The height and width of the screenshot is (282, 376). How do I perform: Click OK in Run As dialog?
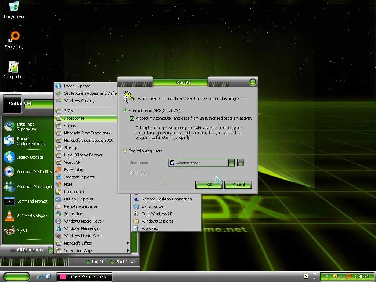(x=209, y=185)
